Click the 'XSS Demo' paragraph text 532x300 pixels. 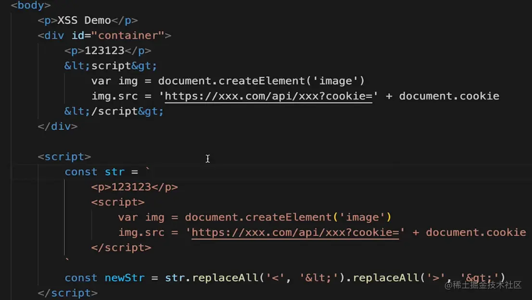click(84, 20)
